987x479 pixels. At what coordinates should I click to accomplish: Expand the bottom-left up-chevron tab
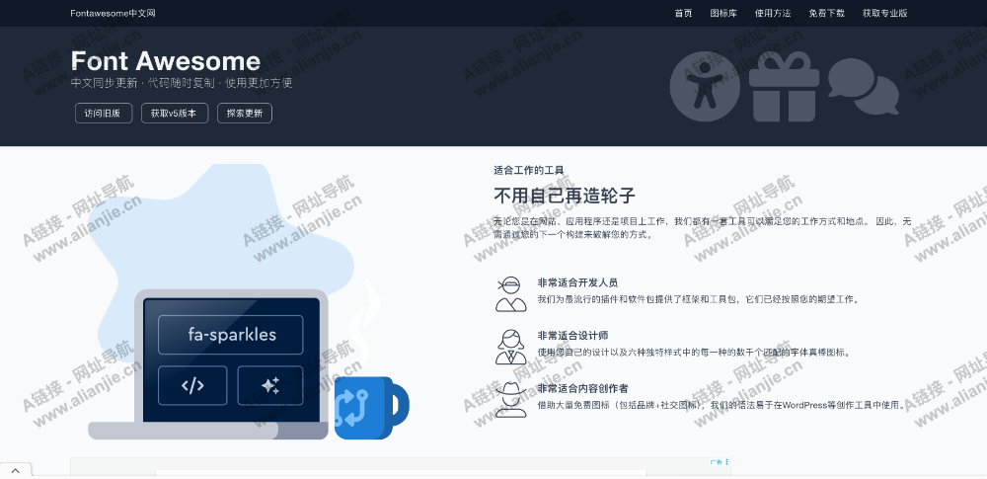point(16,470)
